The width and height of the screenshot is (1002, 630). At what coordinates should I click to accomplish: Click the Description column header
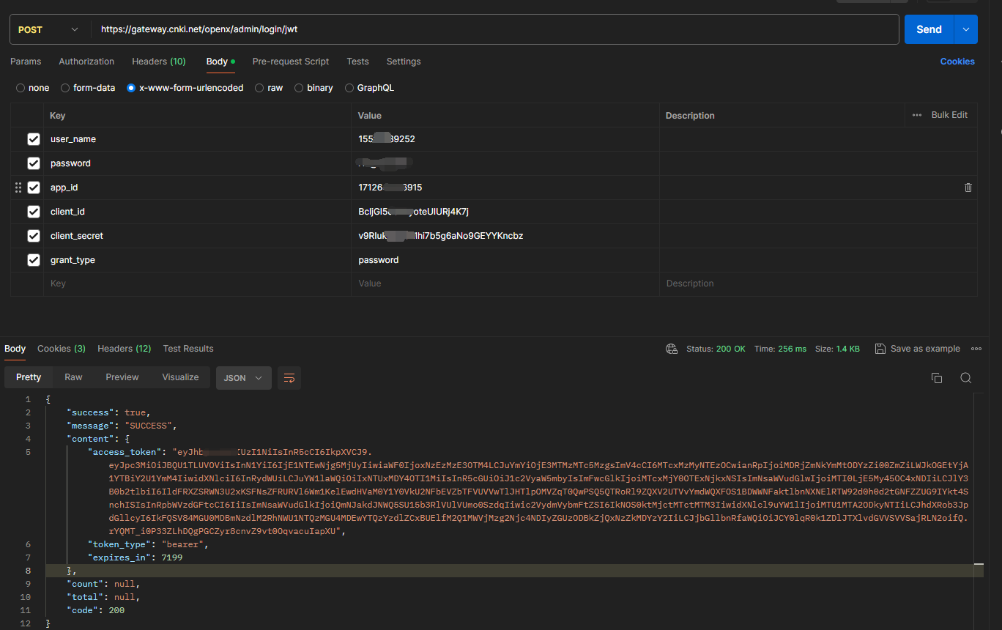coord(690,116)
